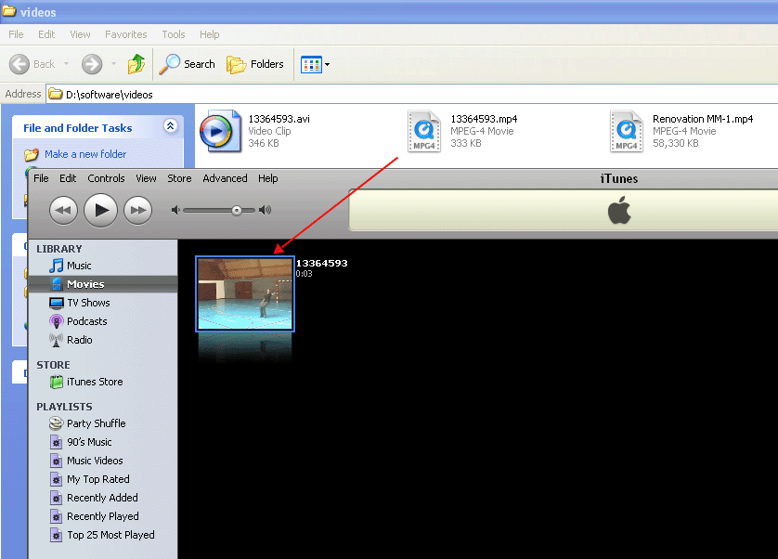778x559 pixels.
Task: Select the Recently Played playlist
Action: click(103, 516)
